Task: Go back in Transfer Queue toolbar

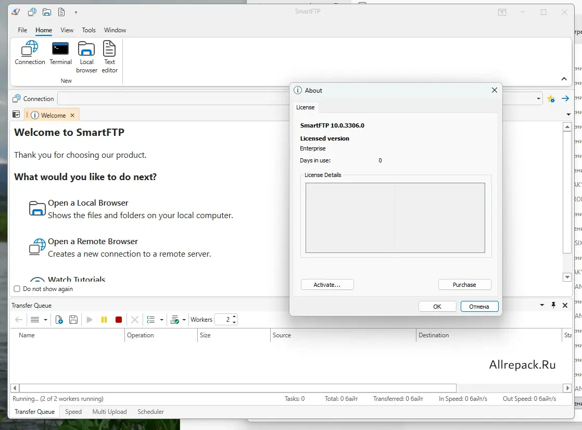Action: (x=19, y=320)
